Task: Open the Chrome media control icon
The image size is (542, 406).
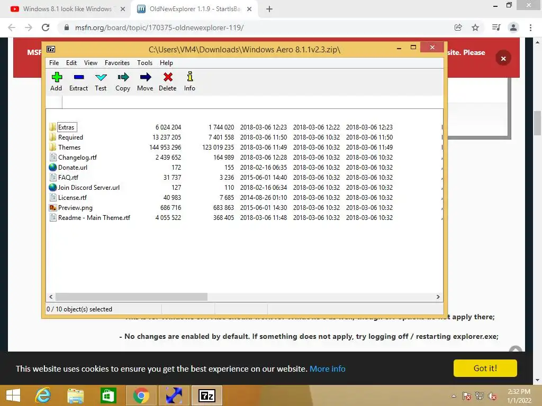Action: [496, 27]
